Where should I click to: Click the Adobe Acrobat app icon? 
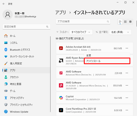pos(61,48)
